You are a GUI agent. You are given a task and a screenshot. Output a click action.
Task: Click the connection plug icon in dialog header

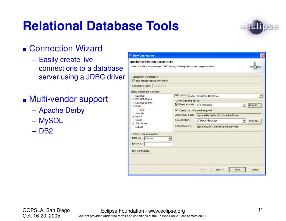click(255, 65)
